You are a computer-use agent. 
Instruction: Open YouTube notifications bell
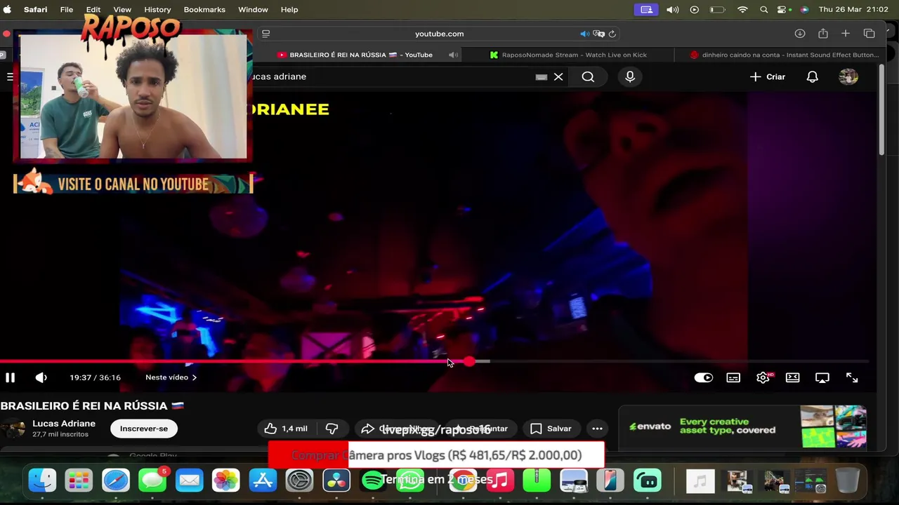tap(812, 76)
